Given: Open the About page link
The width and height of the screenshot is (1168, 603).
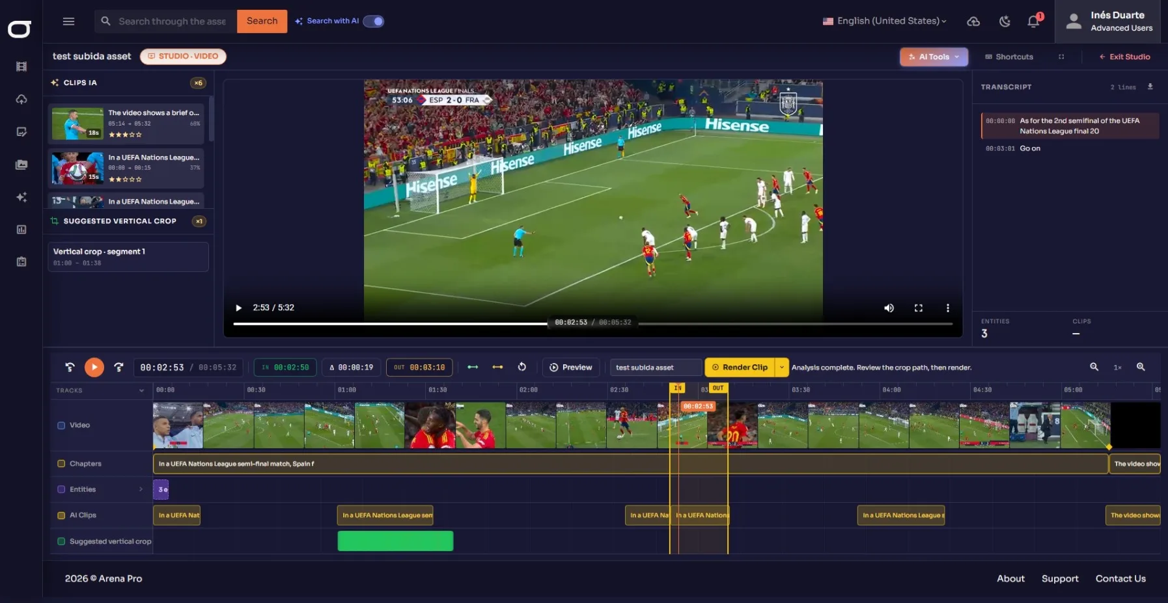Looking at the screenshot, I should click(1010, 578).
